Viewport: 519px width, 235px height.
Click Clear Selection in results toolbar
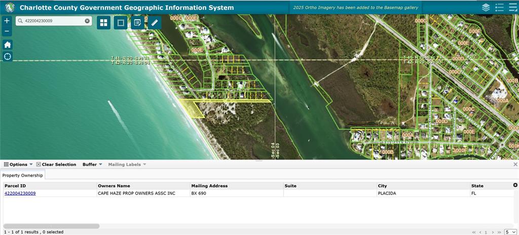pyautogui.click(x=56, y=165)
